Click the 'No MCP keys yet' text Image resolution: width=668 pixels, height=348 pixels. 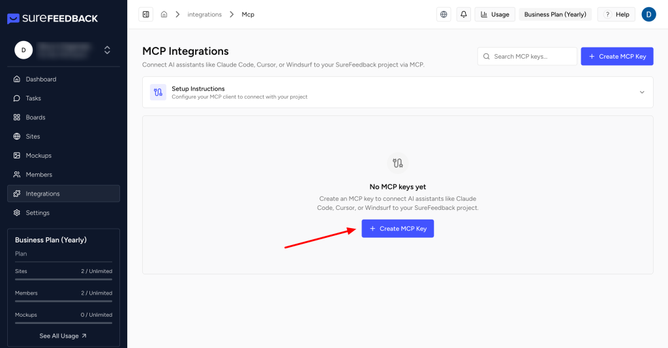(397, 187)
